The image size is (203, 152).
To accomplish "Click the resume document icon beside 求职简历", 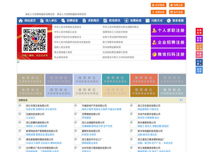I will click(x=84, y=21).
